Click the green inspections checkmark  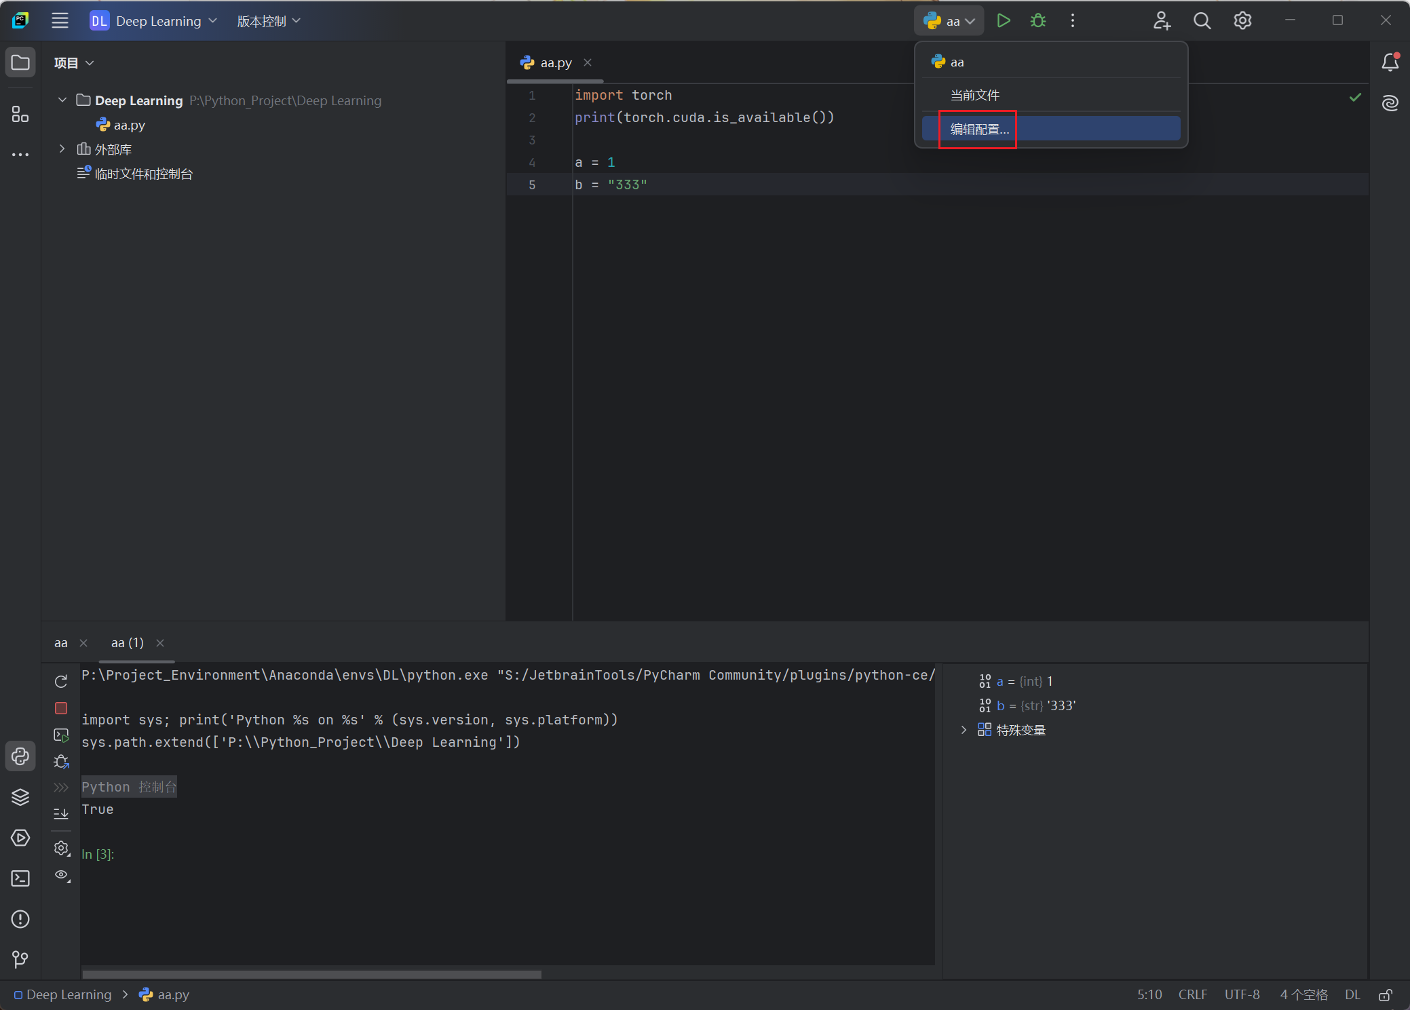pos(1355,97)
